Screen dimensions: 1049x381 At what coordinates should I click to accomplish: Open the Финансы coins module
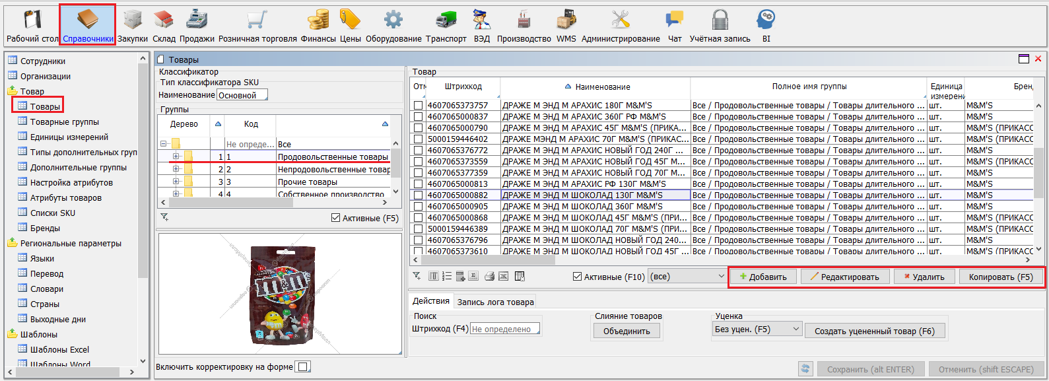(x=318, y=26)
